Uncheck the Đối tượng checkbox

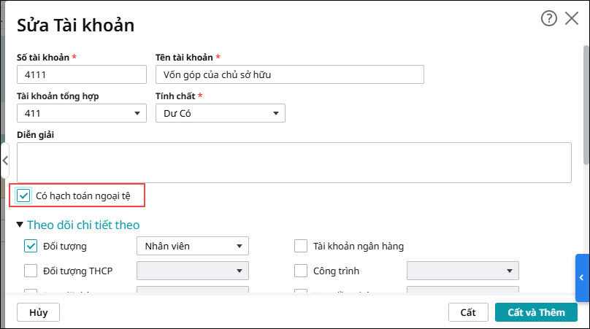pyautogui.click(x=31, y=246)
